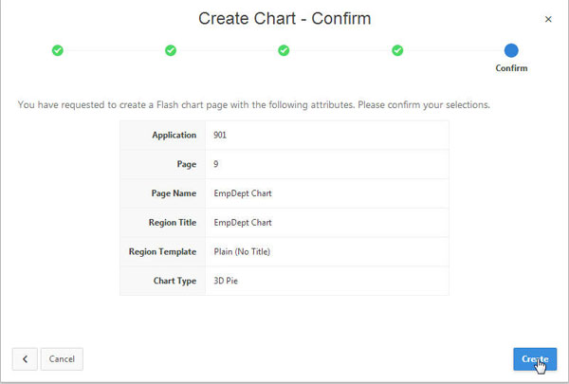Close the Create Chart dialog
This screenshot has height=384, width=569.
[x=547, y=19]
